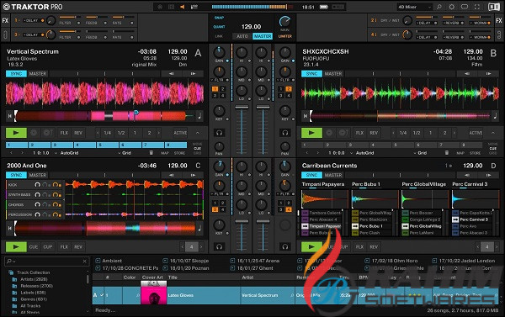
Task: Toggle SNAP mode in master panel
Action: coord(219,18)
